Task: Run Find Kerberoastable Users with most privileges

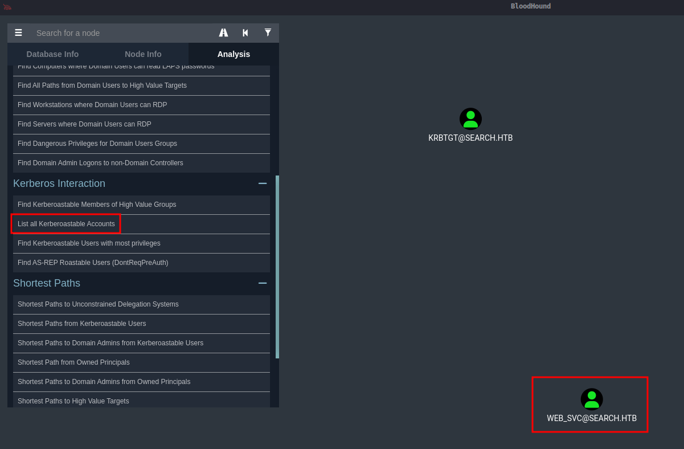Action: coord(141,243)
